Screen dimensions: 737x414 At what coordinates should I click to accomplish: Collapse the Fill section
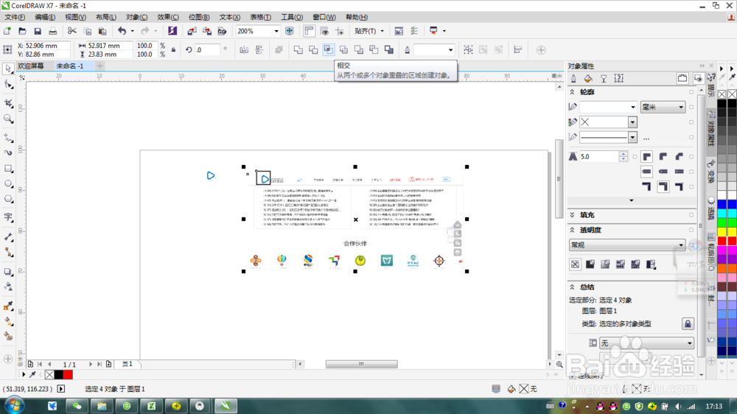[573, 215]
